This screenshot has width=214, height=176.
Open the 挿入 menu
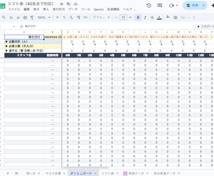[x=46, y=9]
